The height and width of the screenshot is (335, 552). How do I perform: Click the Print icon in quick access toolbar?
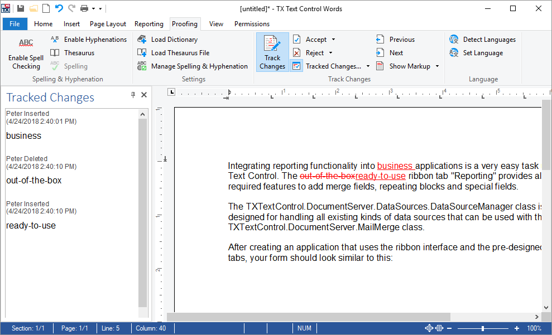tap(84, 8)
